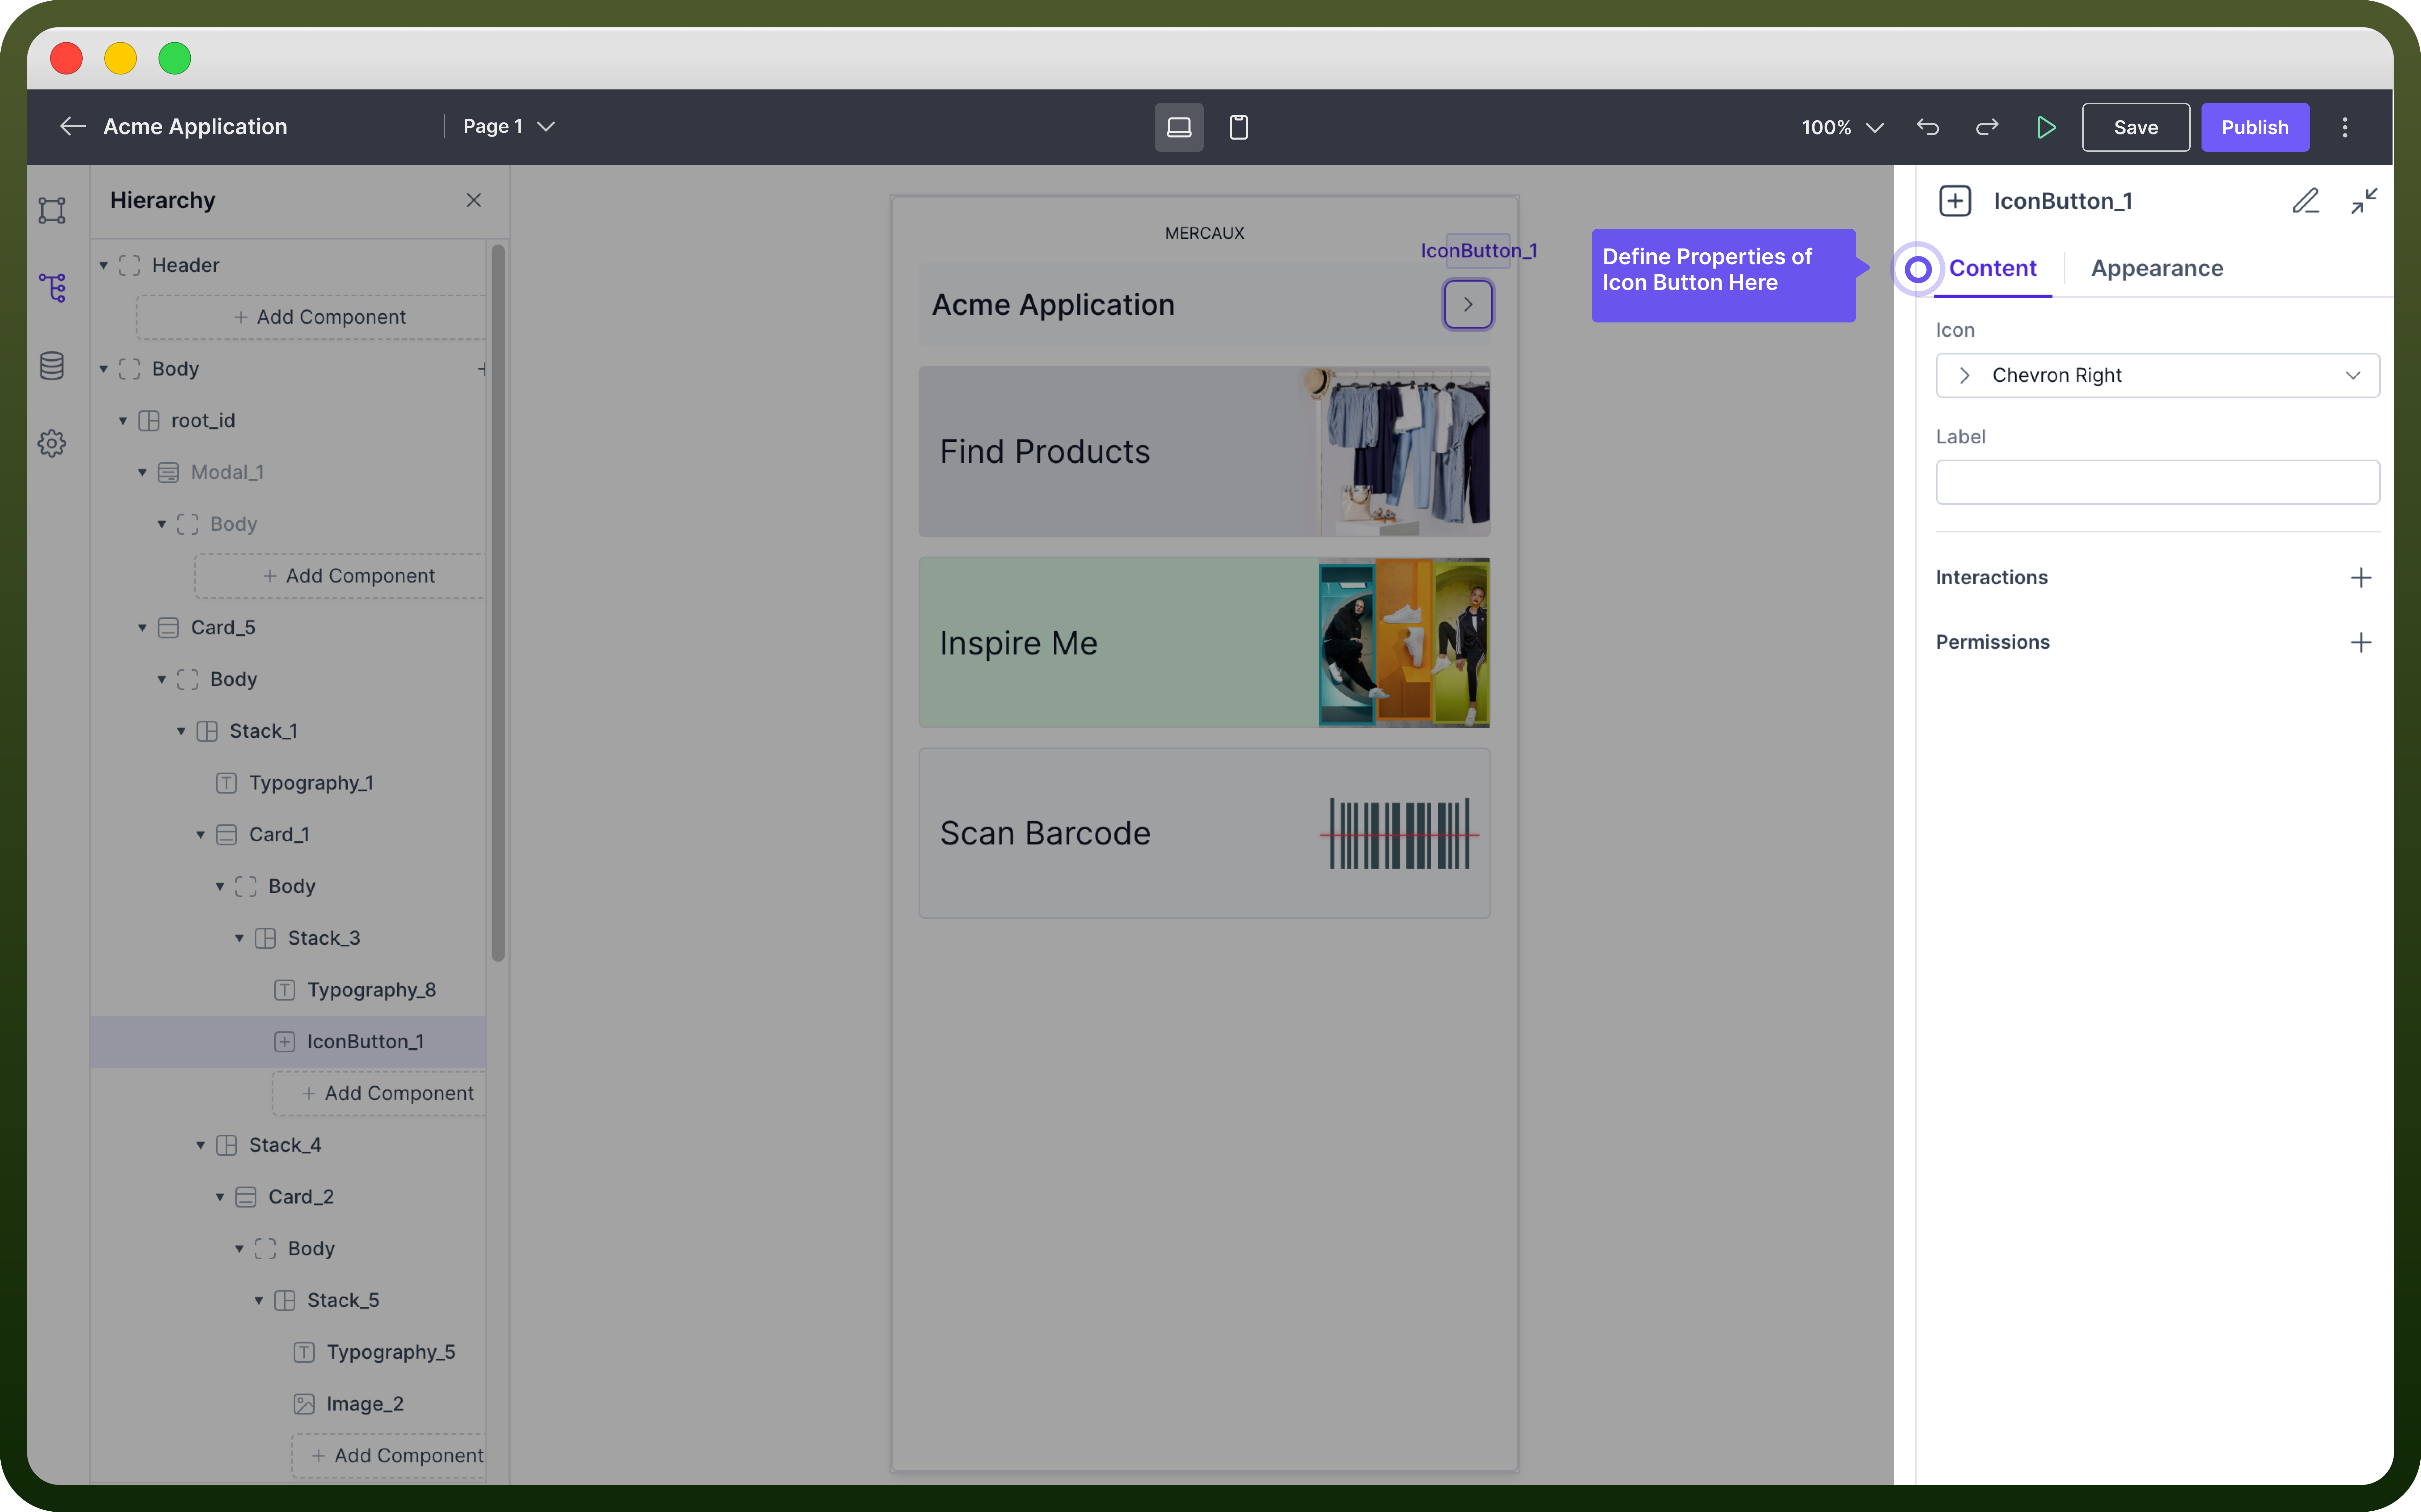Collapse the properties panel with the arrows icon

[x=2364, y=201]
